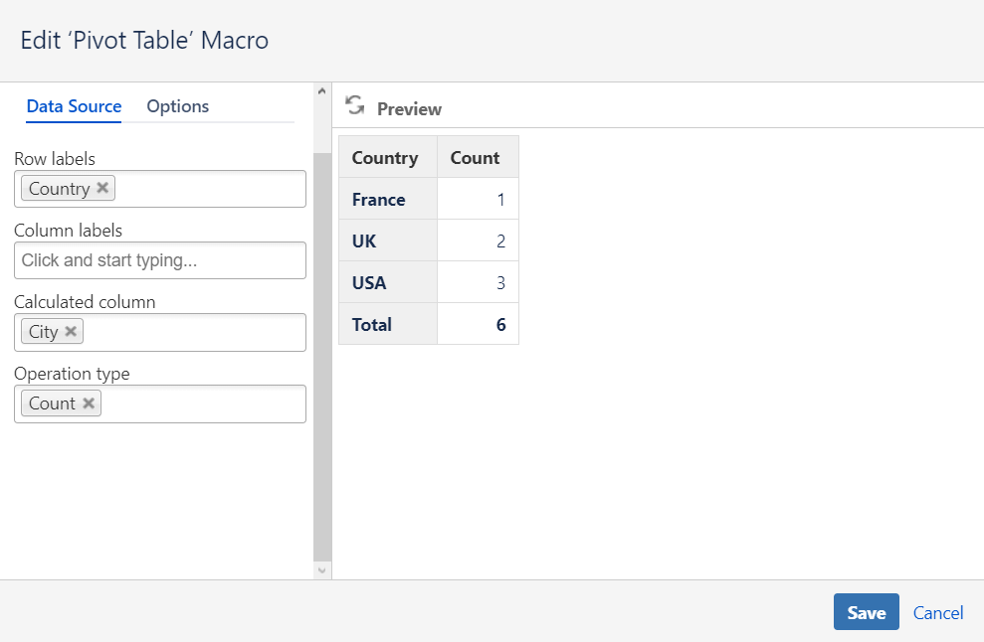Cancel editing the macro
The image size is (984, 642).
click(x=937, y=612)
